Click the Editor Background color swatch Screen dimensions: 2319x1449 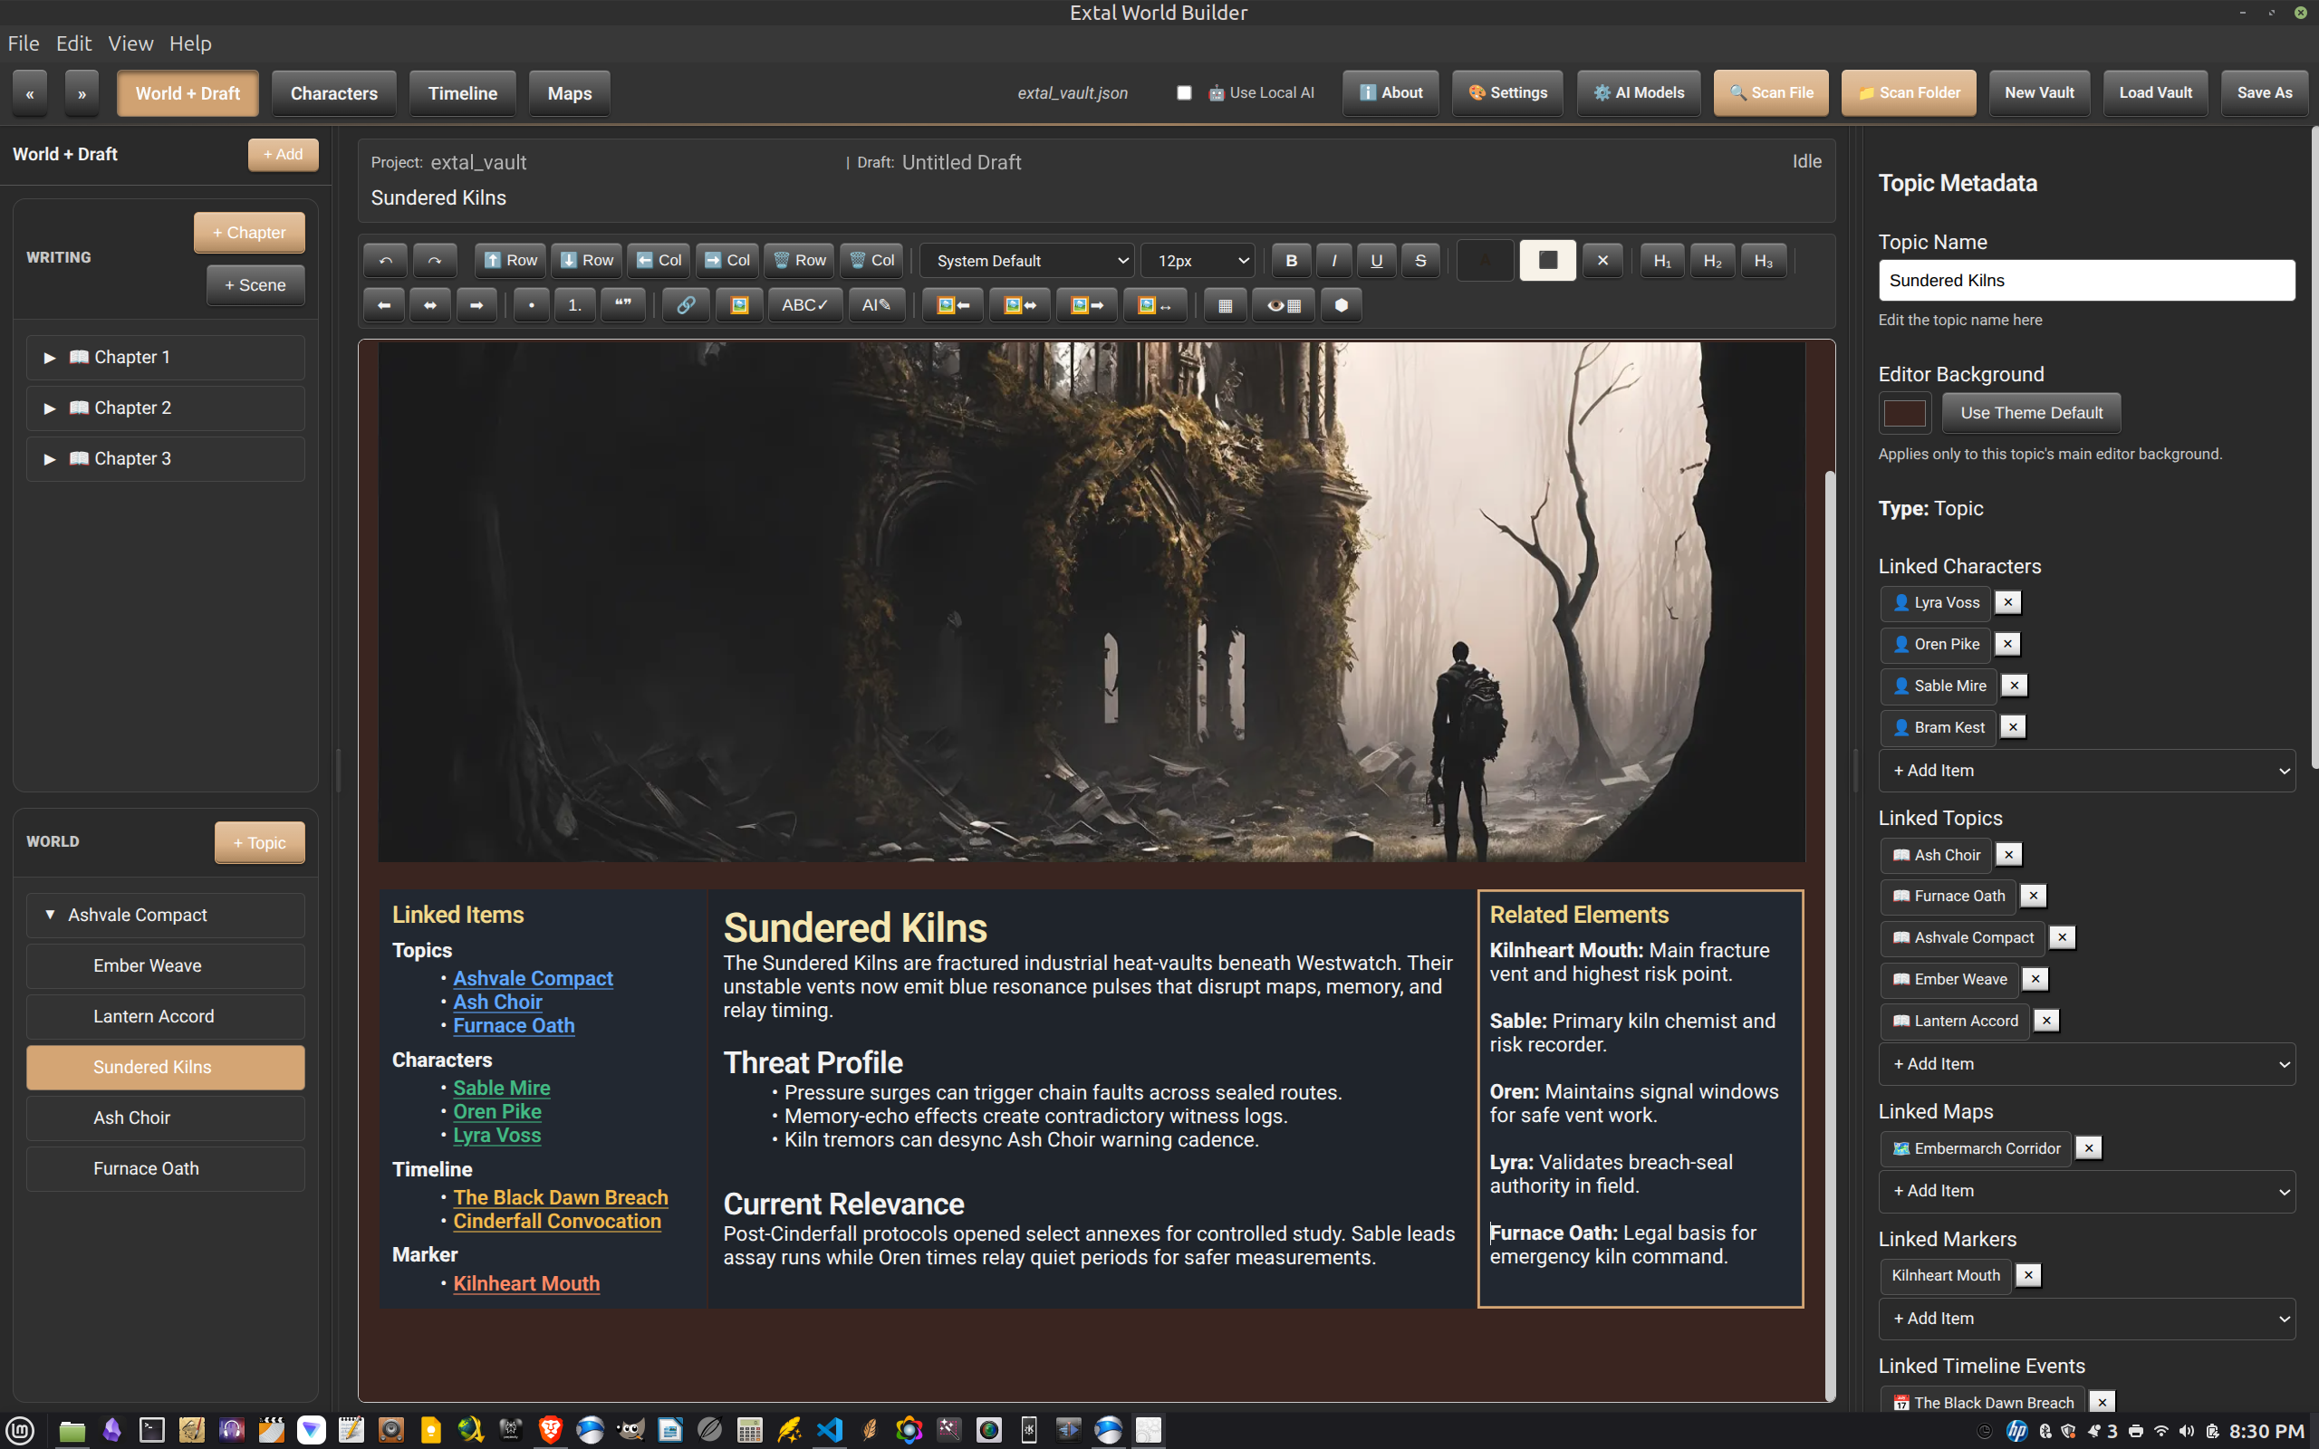point(1904,413)
